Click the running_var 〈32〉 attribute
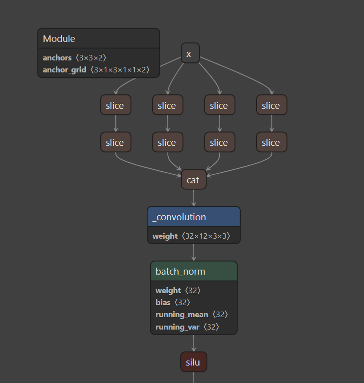The image size is (364, 383). click(x=187, y=327)
